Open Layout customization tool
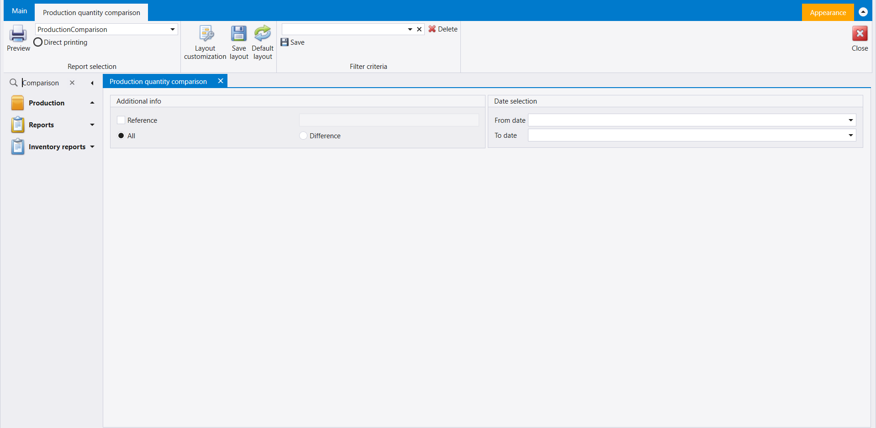This screenshot has width=876, height=428. (205, 42)
